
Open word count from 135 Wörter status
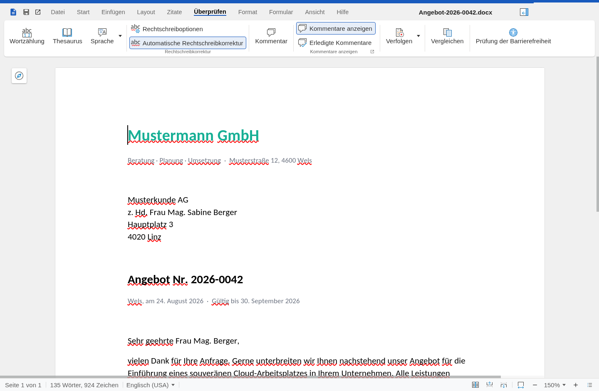click(84, 385)
